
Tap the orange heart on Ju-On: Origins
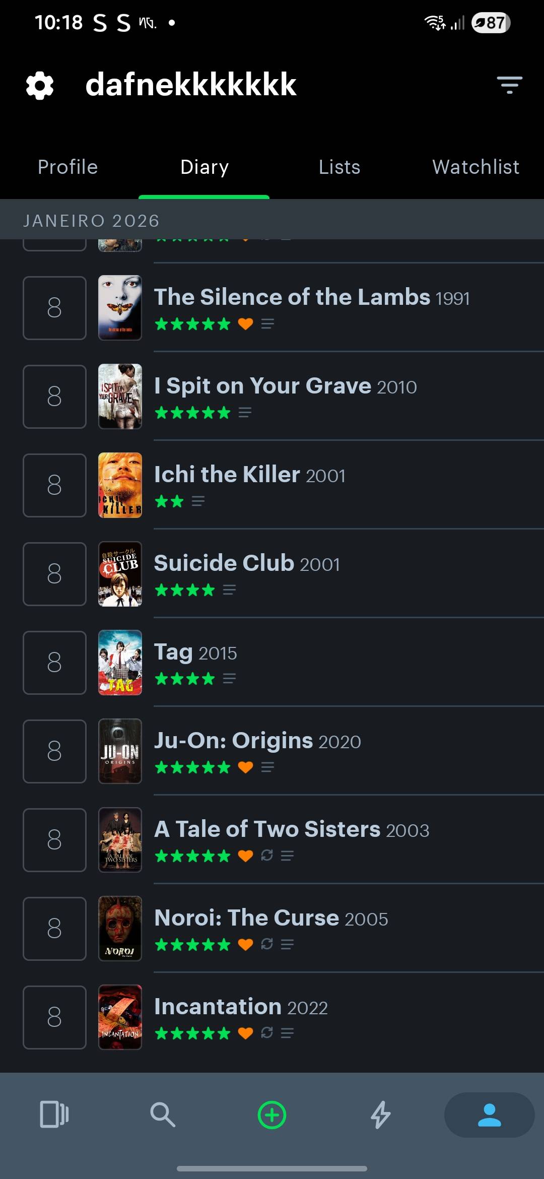click(x=245, y=767)
